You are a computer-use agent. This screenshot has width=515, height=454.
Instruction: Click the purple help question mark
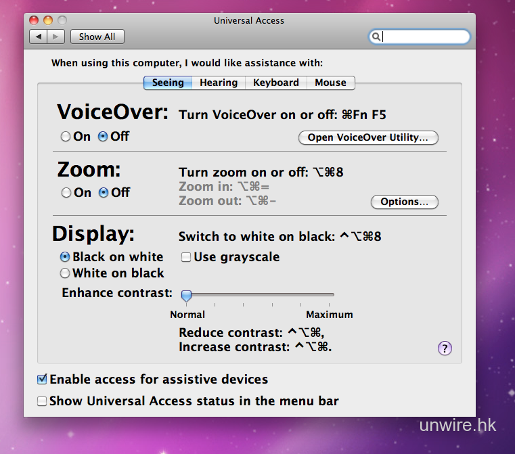445,348
